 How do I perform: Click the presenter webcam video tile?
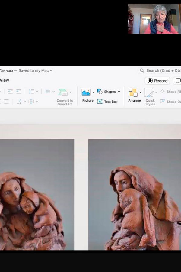[154, 19]
